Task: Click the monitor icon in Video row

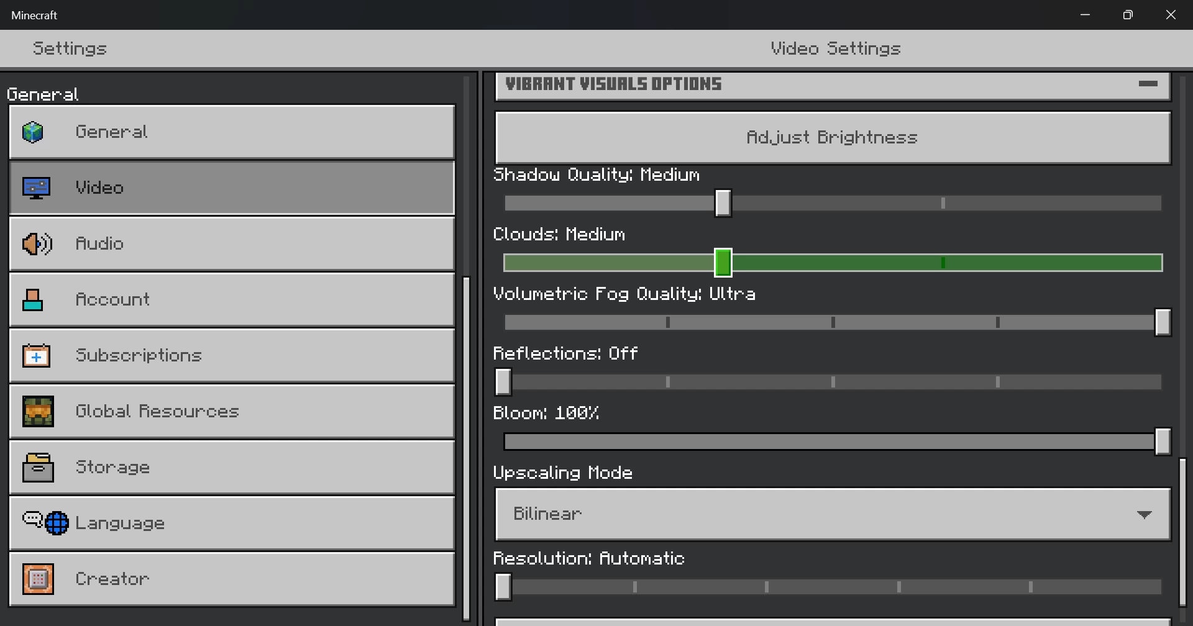Action: pyautogui.click(x=36, y=188)
